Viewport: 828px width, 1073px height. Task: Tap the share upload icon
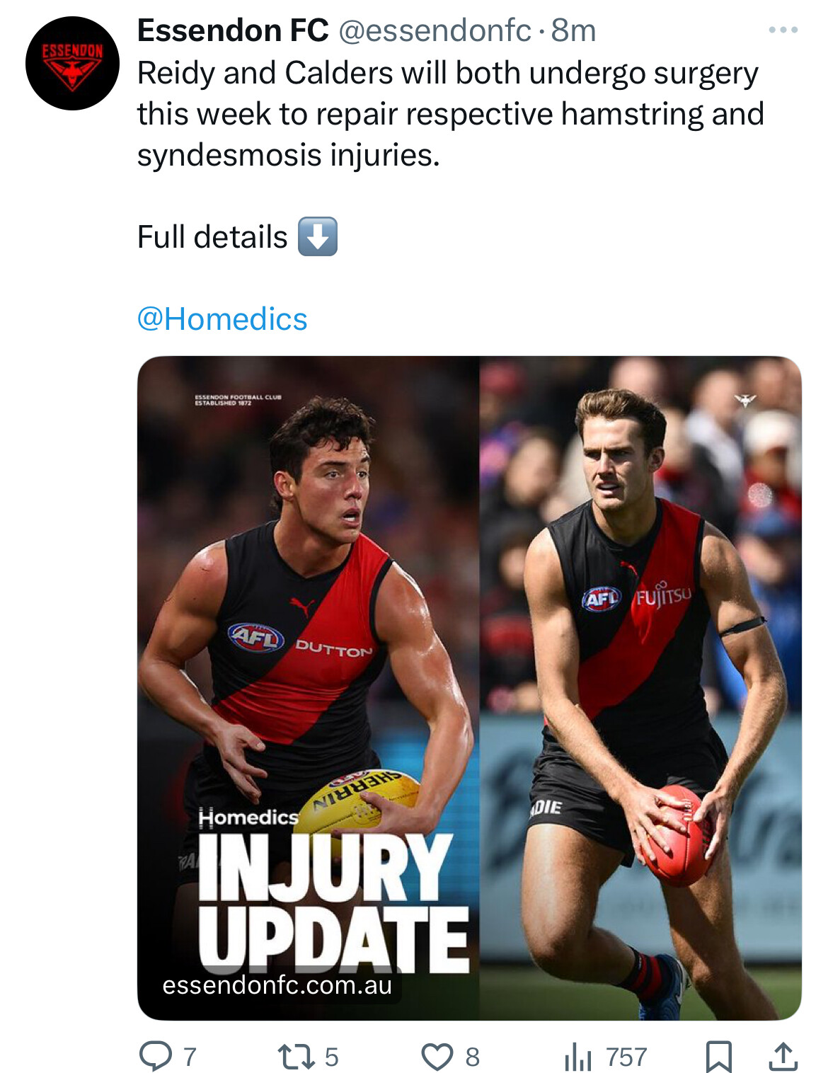click(783, 1057)
